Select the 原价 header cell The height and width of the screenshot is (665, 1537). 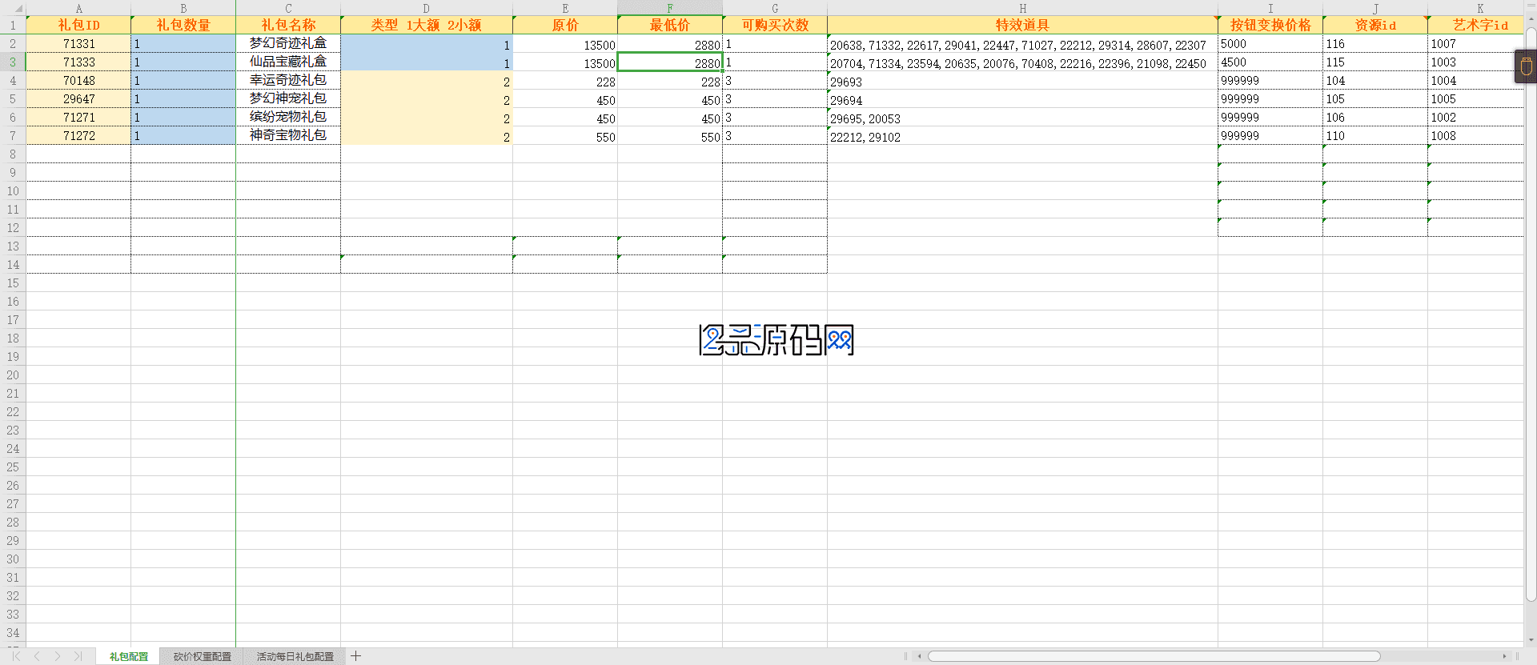[x=565, y=25]
